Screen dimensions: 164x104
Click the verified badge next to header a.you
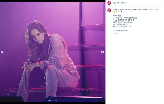pos(118,3)
